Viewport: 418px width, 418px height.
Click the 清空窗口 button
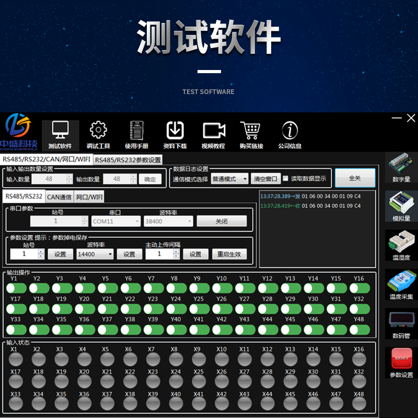coord(265,179)
